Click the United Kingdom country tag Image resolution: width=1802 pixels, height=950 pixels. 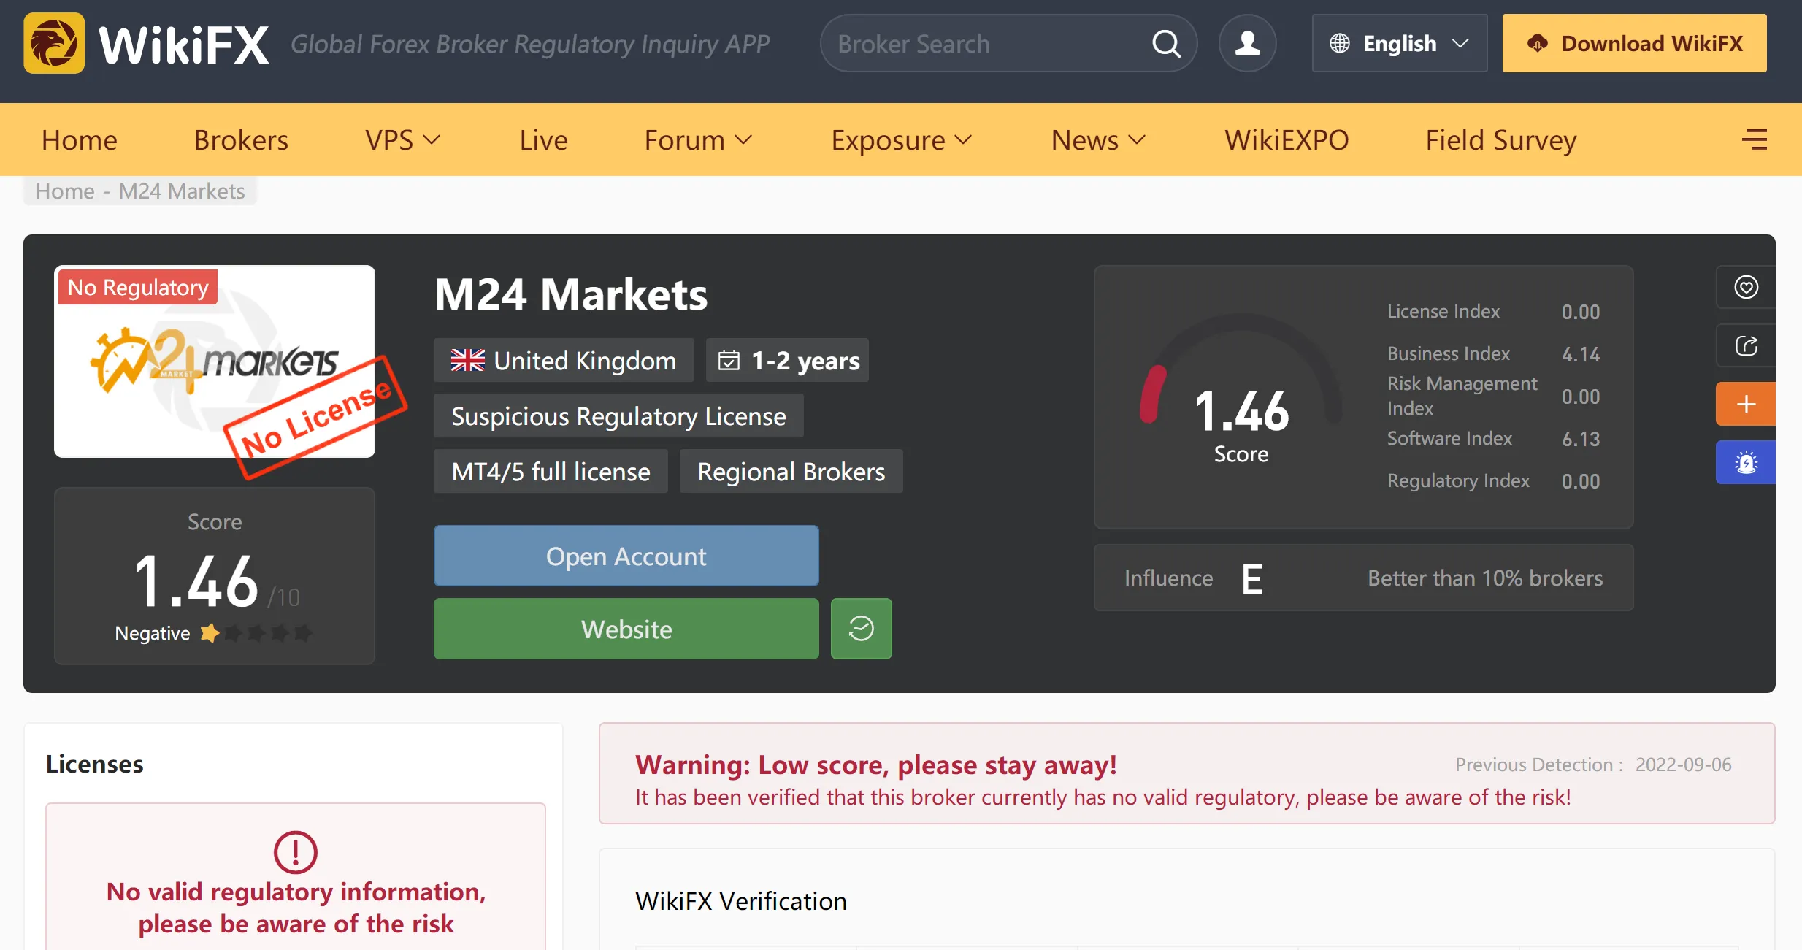(x=564, y=360)
